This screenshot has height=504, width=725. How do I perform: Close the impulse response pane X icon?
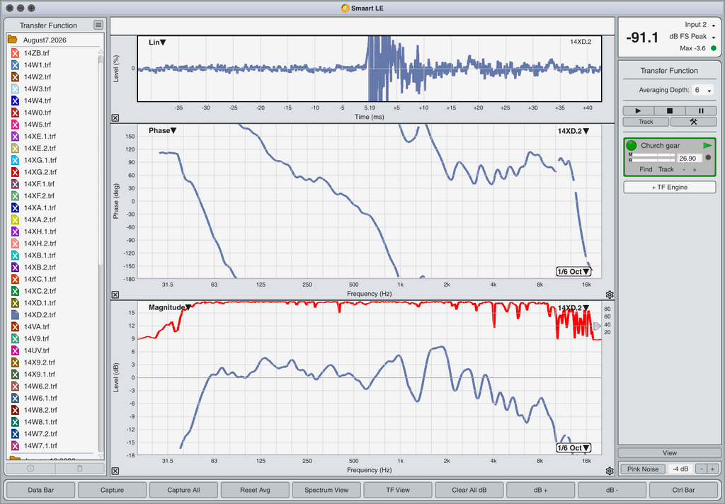coord(115,118)
